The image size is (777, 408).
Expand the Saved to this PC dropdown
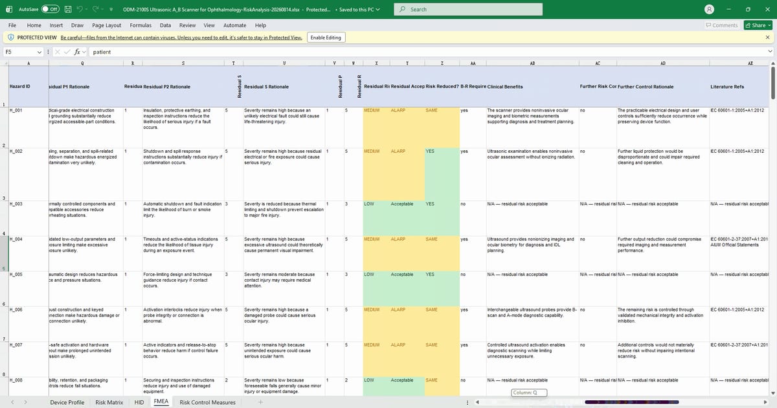coord(359,10)
